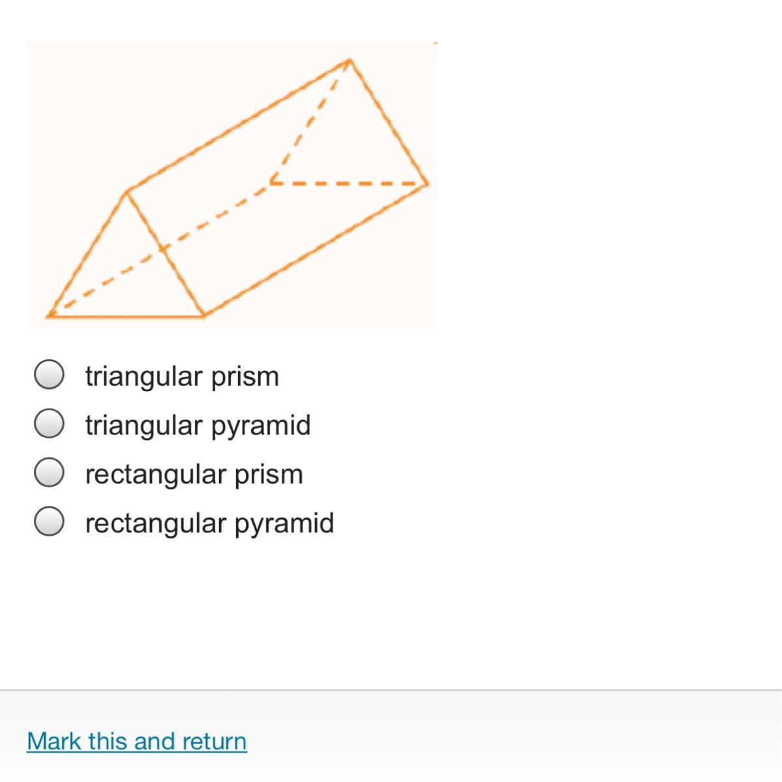
Task: Click the "triangular pyramid" answer label
Action: point(198,425)
